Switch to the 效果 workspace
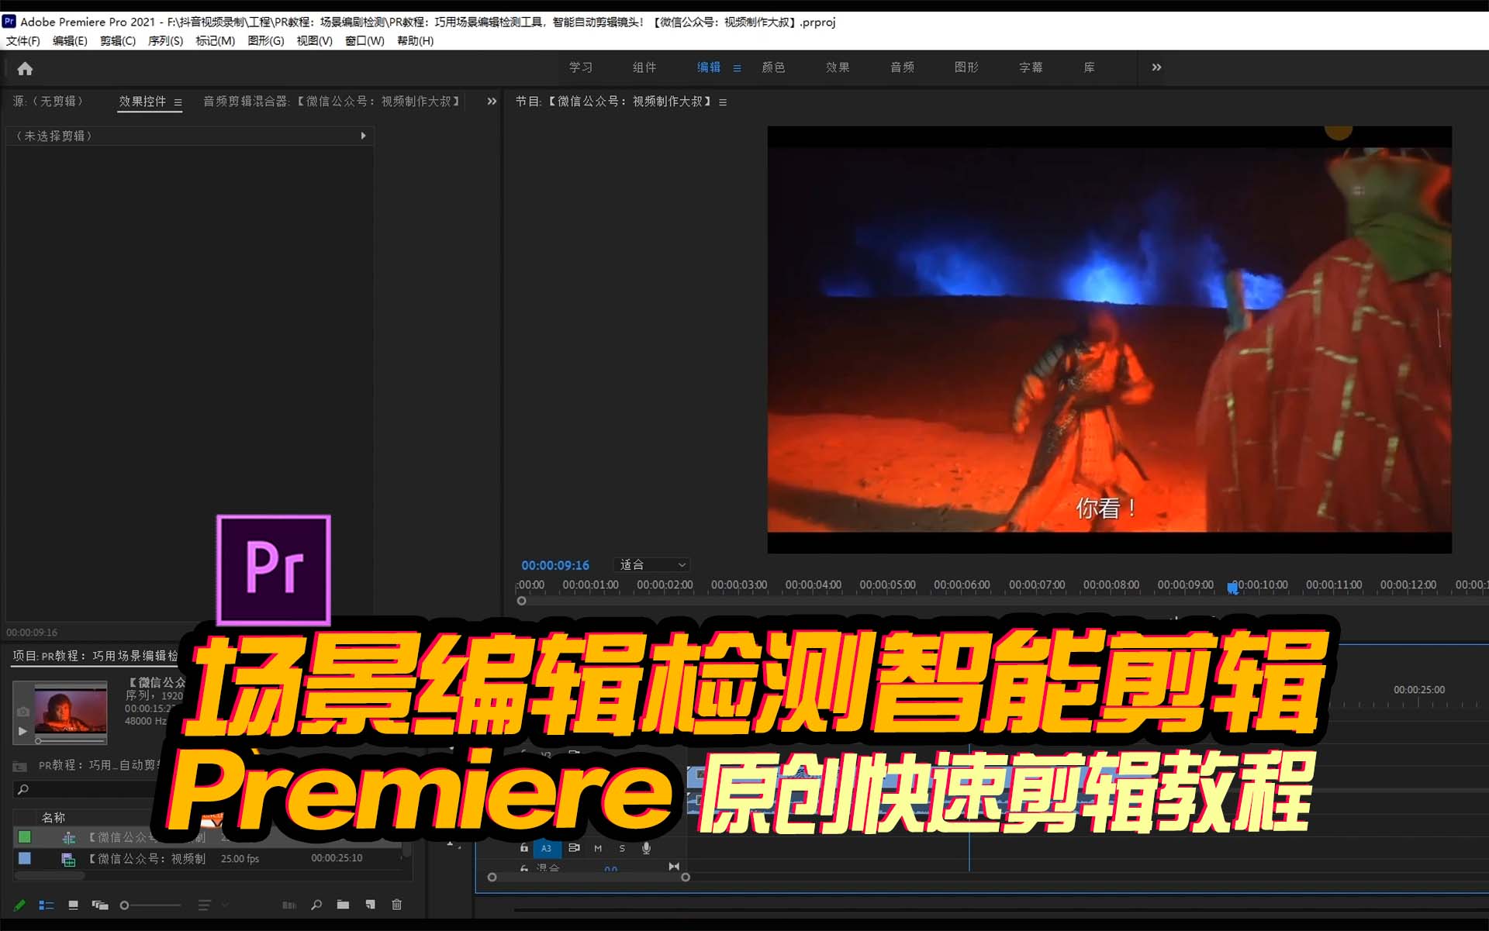Image resolution: width=1489 pixels, height=931 pixels. click(838, 67)
